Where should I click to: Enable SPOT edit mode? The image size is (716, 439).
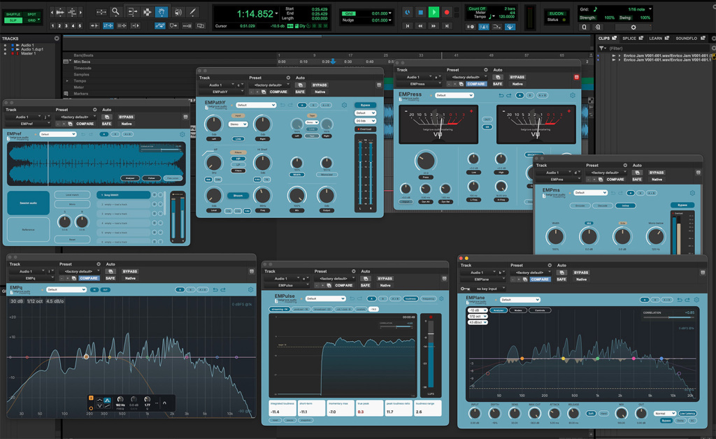31,14
